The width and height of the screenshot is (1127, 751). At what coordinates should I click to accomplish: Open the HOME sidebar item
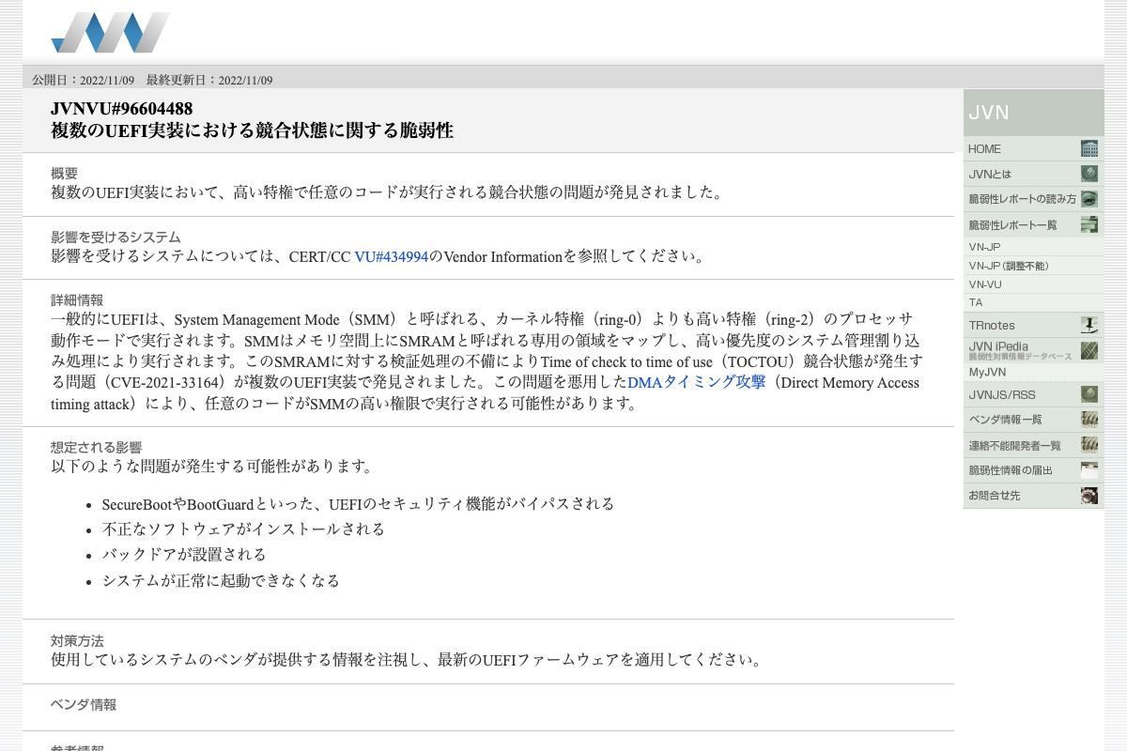tap(1033, 148)
